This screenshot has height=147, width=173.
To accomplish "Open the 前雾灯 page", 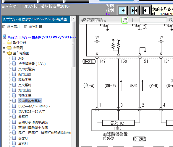I will point(23,138).
